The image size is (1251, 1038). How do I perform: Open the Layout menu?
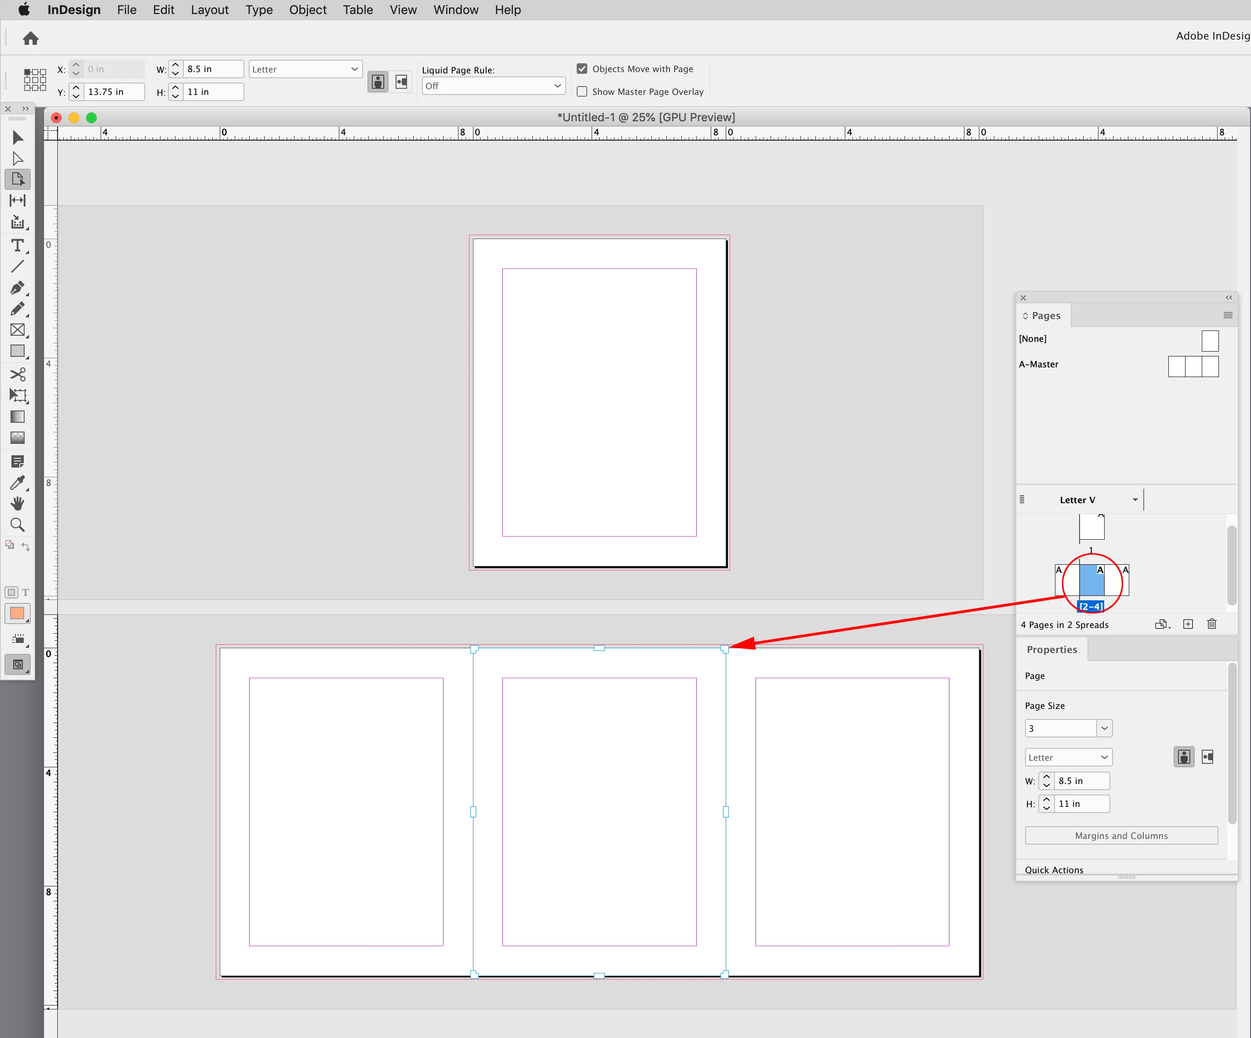[x=209, y=10]
